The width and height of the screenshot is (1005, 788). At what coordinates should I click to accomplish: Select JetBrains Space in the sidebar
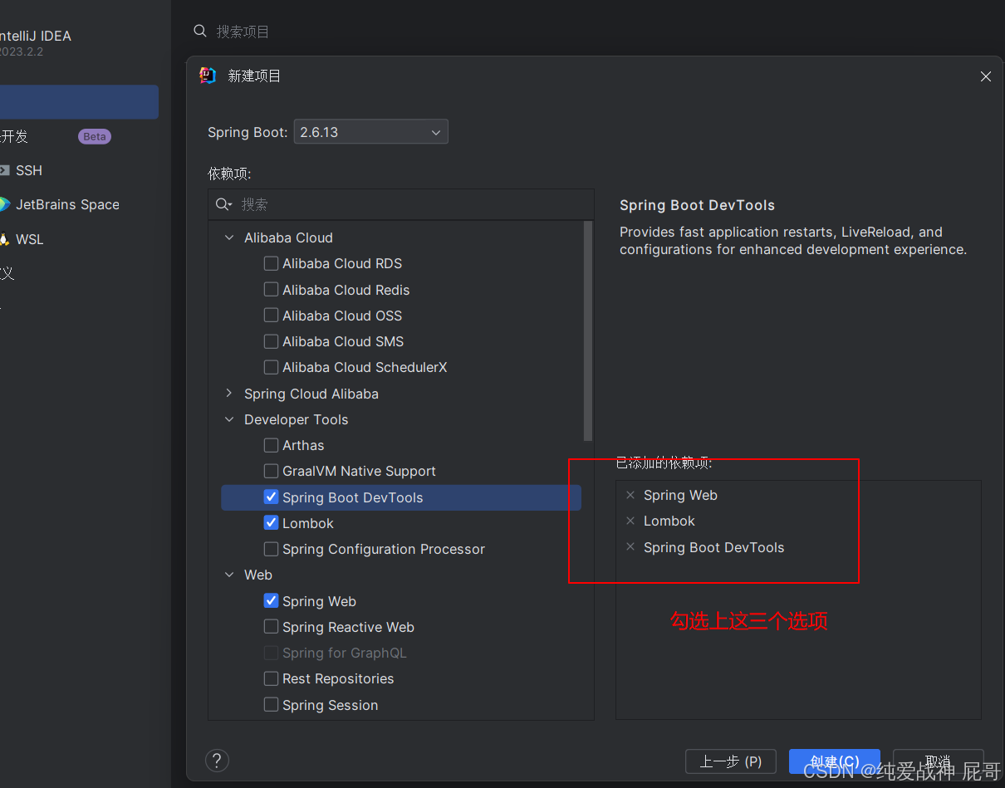click(x=67, y=204)
